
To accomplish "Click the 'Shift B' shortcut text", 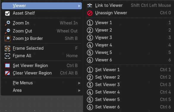I will pos(71,38).
